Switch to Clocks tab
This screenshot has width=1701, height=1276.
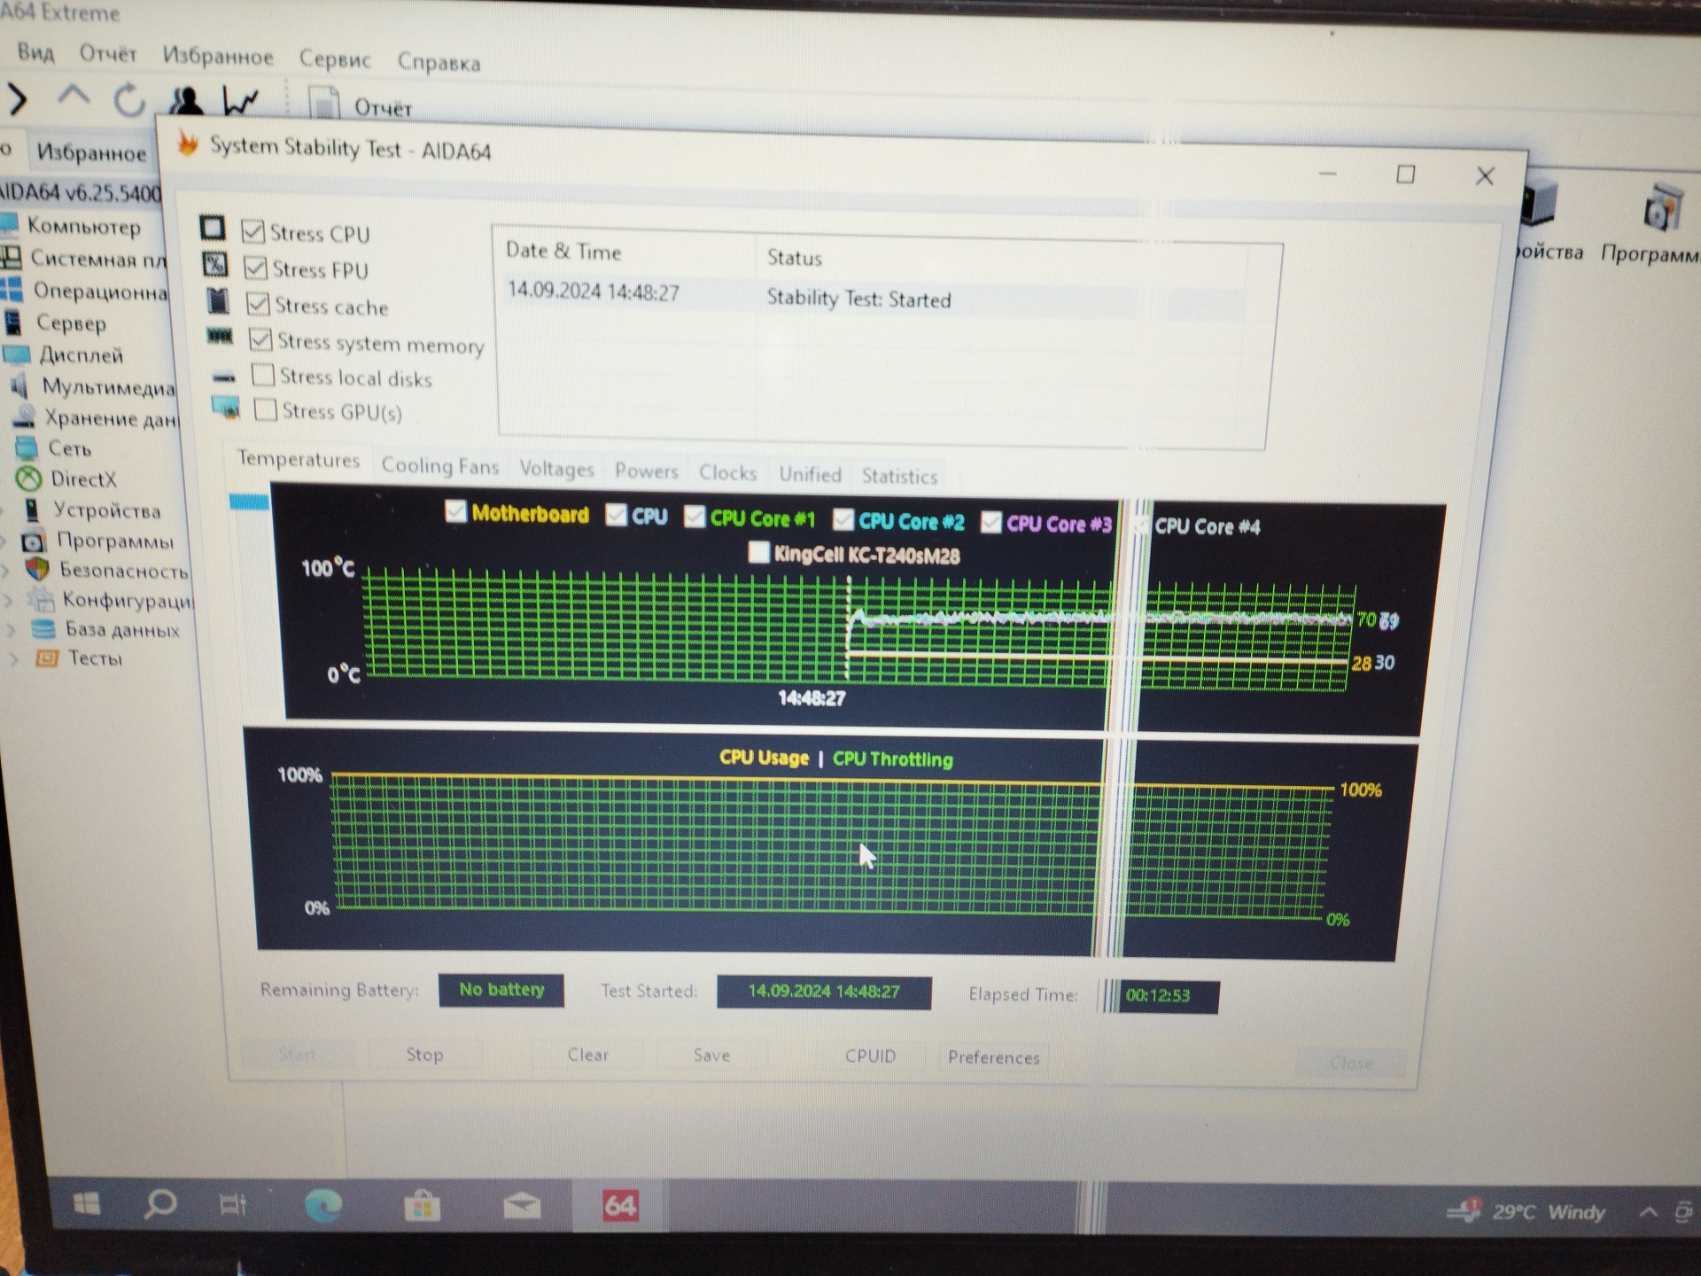pos(727,473)
